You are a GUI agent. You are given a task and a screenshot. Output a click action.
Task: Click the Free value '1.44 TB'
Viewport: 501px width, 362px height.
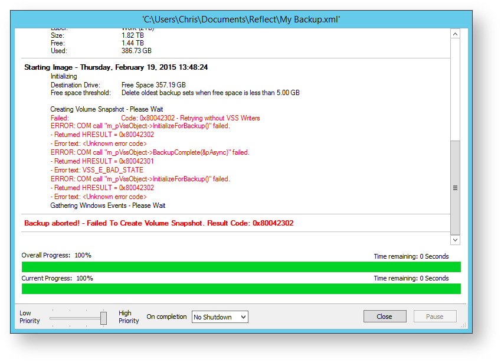[x=133, y=43]
